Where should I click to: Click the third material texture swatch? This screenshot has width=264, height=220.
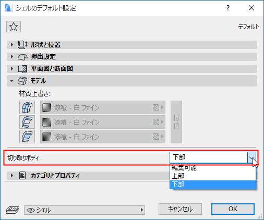pos(46,137)
